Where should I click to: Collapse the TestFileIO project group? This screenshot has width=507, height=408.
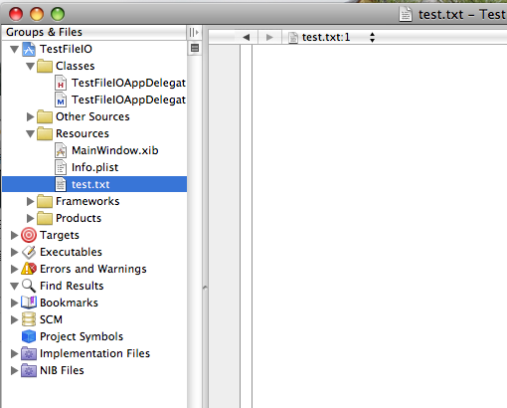14,50
